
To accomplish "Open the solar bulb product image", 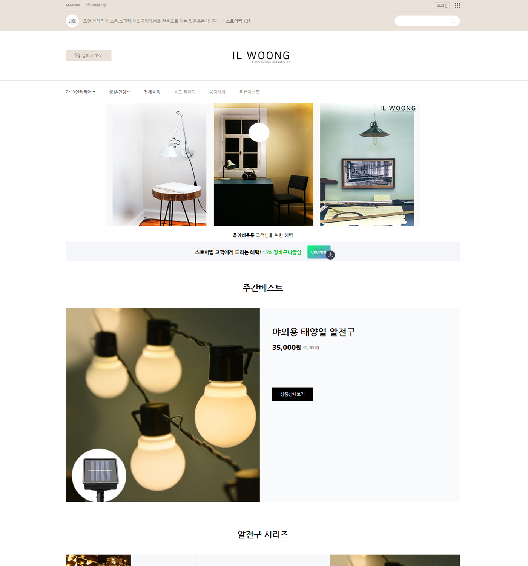I will (x=163, y=405).
